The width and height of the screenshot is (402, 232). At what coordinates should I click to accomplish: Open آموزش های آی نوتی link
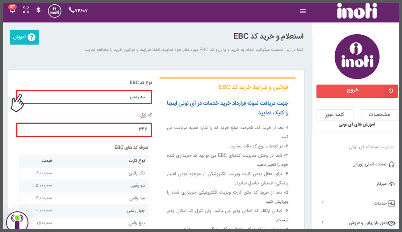coord(357,125)
